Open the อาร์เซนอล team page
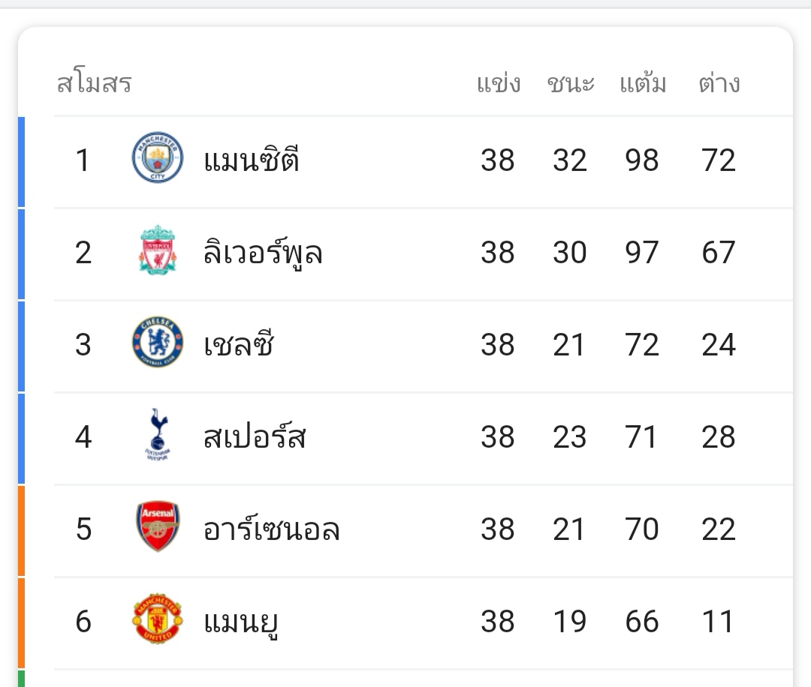Viewport: 811px width, 687px height. tap(272, 529)
